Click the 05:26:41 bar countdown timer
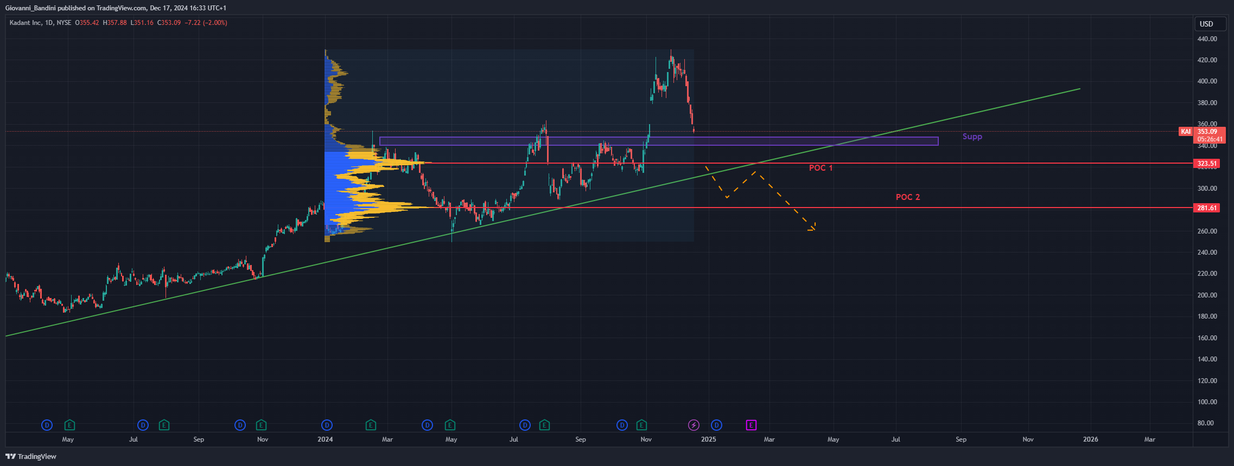 click(1210, 139)
